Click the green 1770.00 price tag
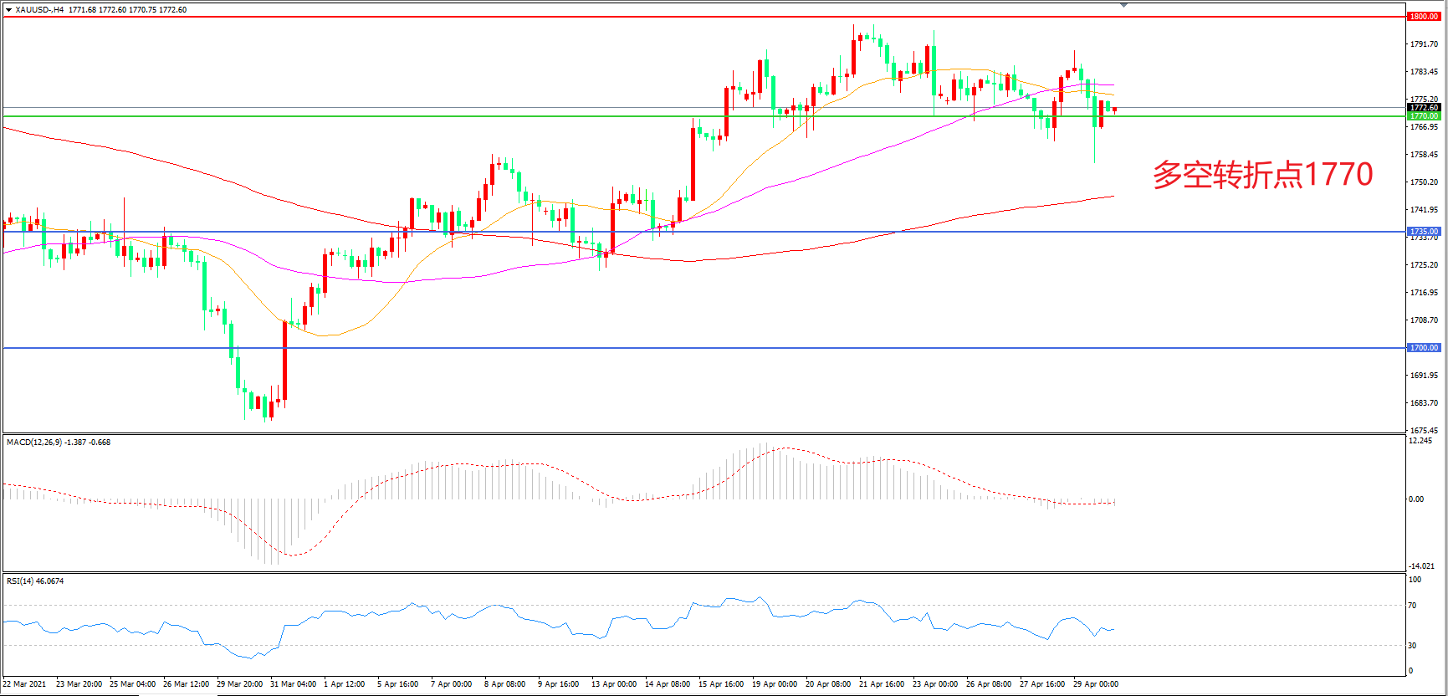Screen dimensions: 1448x696 point(1423,116)
